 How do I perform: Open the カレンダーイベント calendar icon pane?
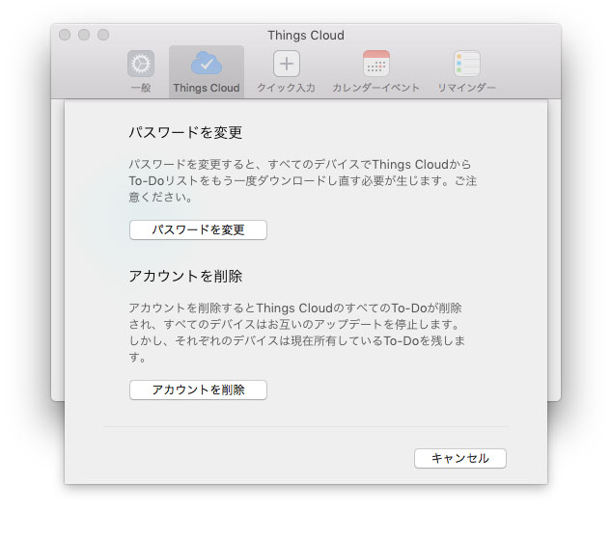coord(376,64)
